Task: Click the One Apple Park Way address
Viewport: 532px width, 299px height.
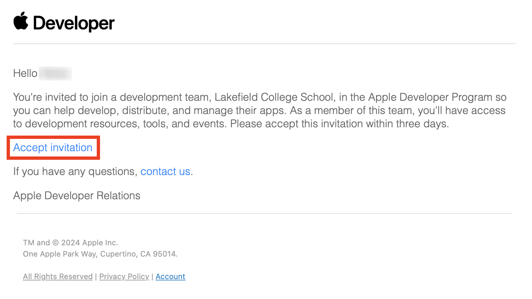Action: point(100,254)
